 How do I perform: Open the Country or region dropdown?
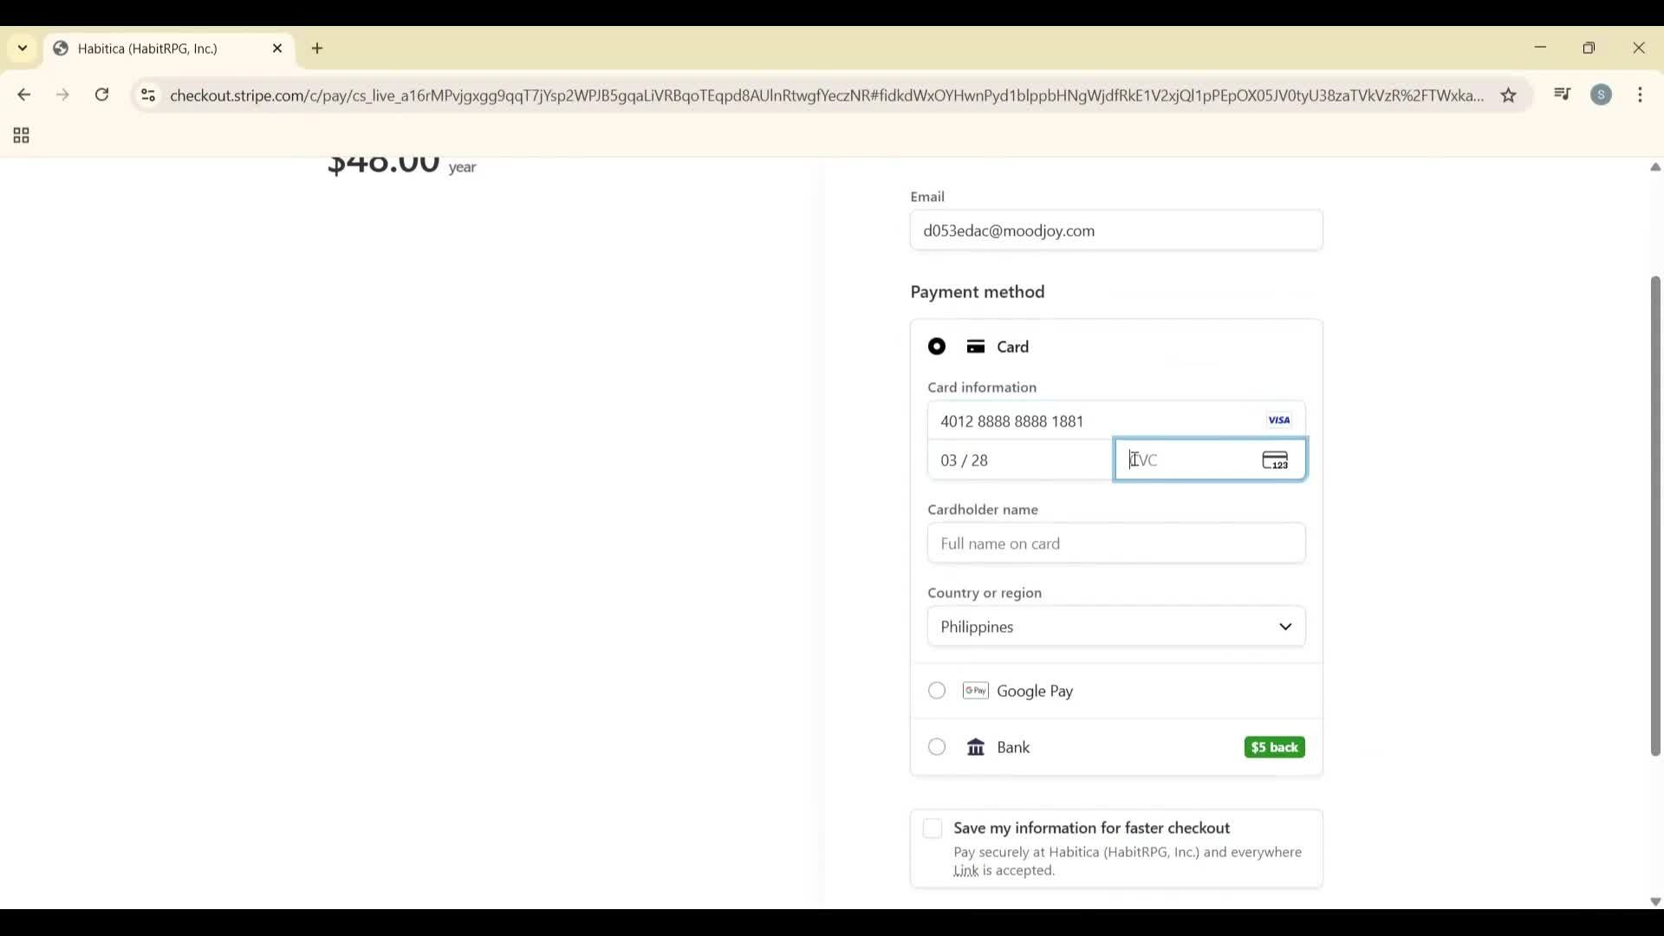pos(1115,627)
